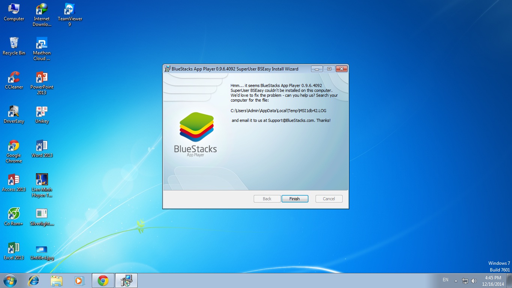Select the Unikey desktop shortcut

point(42,114)
